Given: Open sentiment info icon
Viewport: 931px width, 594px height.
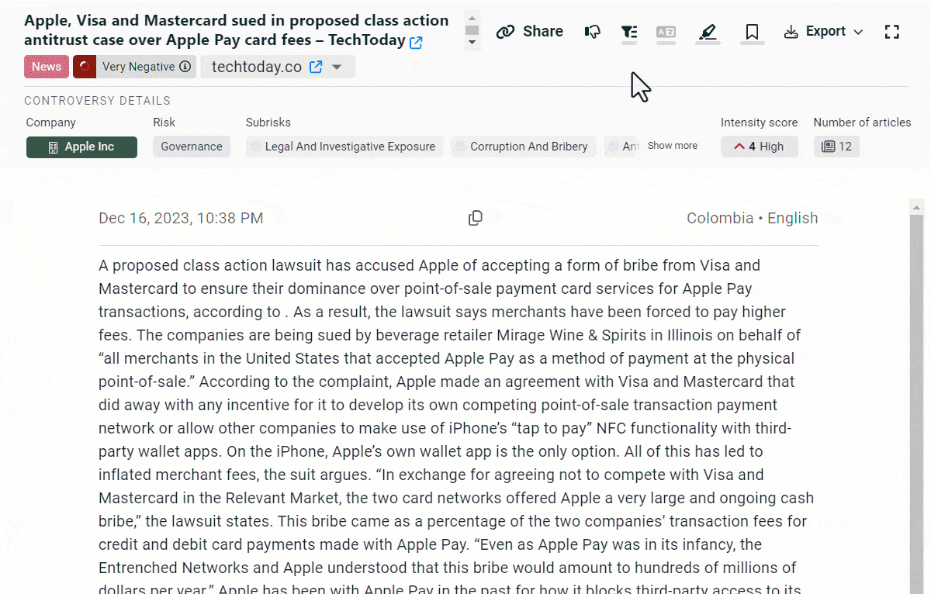Looking at the screenshot, I should click(x=185, y=67).
